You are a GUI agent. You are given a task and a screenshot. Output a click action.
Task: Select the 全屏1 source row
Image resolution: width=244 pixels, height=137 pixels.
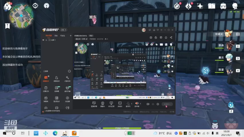click(57, 40)
